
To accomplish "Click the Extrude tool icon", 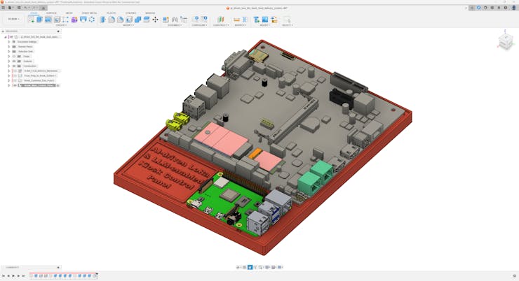I will pyautogui.click(x=39, y=20).
